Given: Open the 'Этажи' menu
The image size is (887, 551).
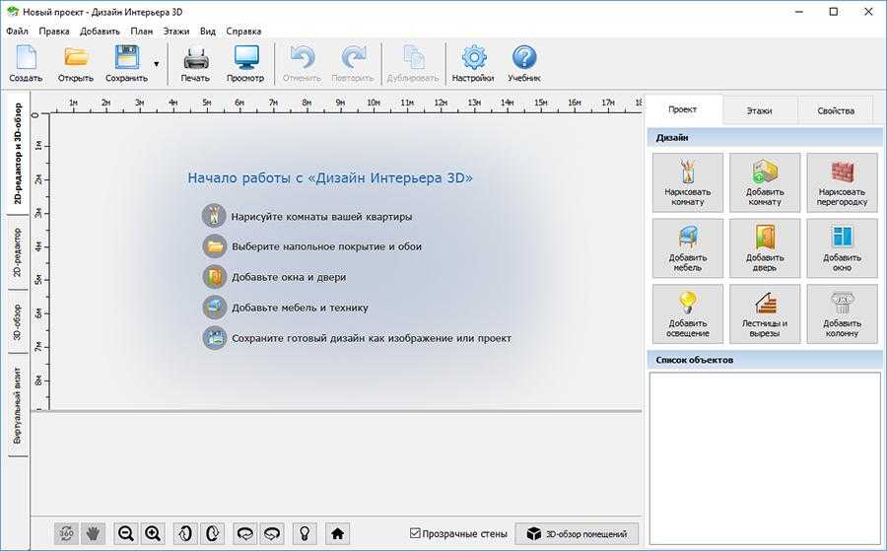Looking at the screenshot, I should tap(176, 31).
